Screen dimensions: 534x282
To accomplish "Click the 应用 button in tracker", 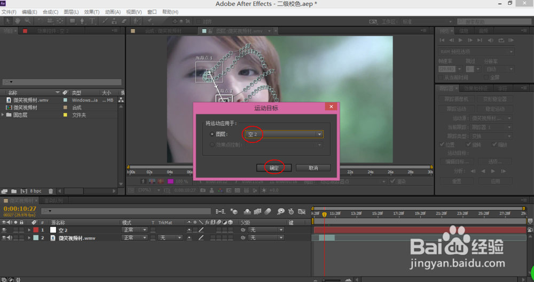I will coord(495,181).
